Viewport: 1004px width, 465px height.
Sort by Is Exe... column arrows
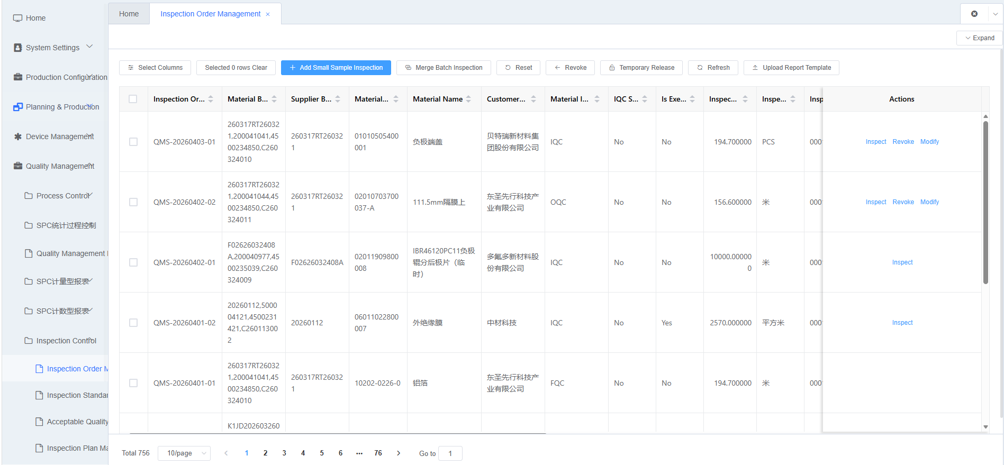(x=692, y=99)
